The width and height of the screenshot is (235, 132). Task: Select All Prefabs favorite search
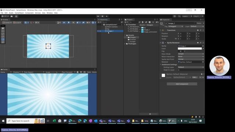[x=134, y=31]
